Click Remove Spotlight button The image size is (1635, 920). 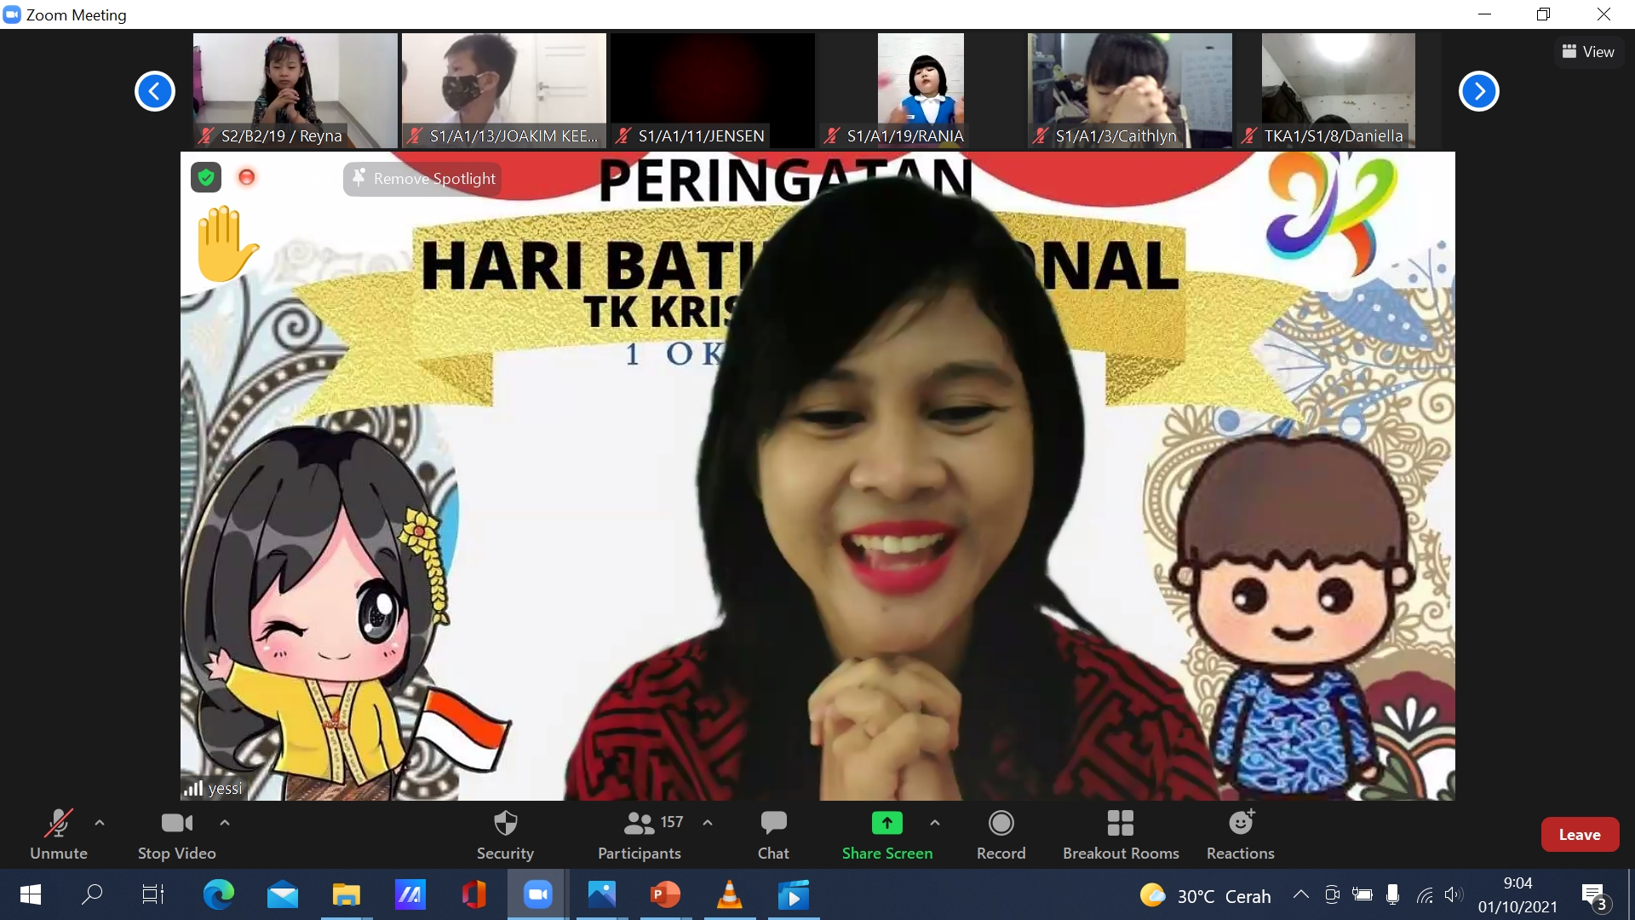pos(422,179)
